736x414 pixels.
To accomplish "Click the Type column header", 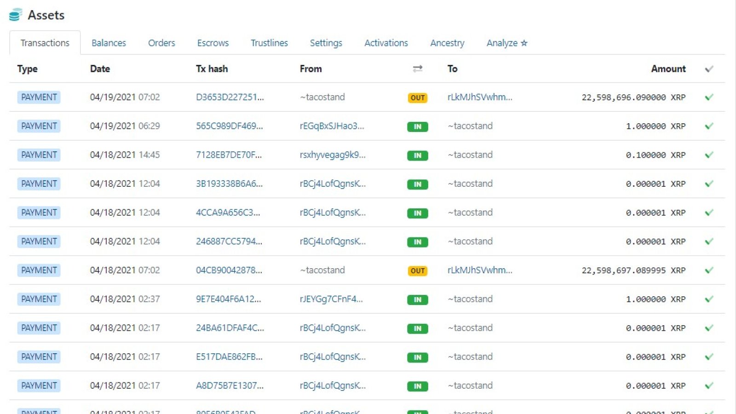I will click(x=28, y=69).
